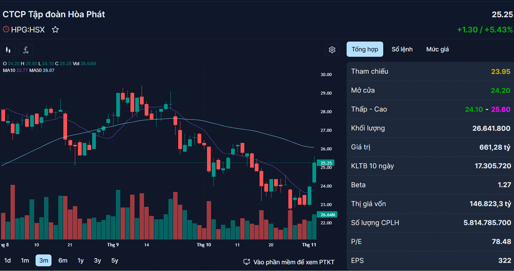Switch to the Tổng hợp tab
This screenshot has width=514, height=271.
point(365,49)
